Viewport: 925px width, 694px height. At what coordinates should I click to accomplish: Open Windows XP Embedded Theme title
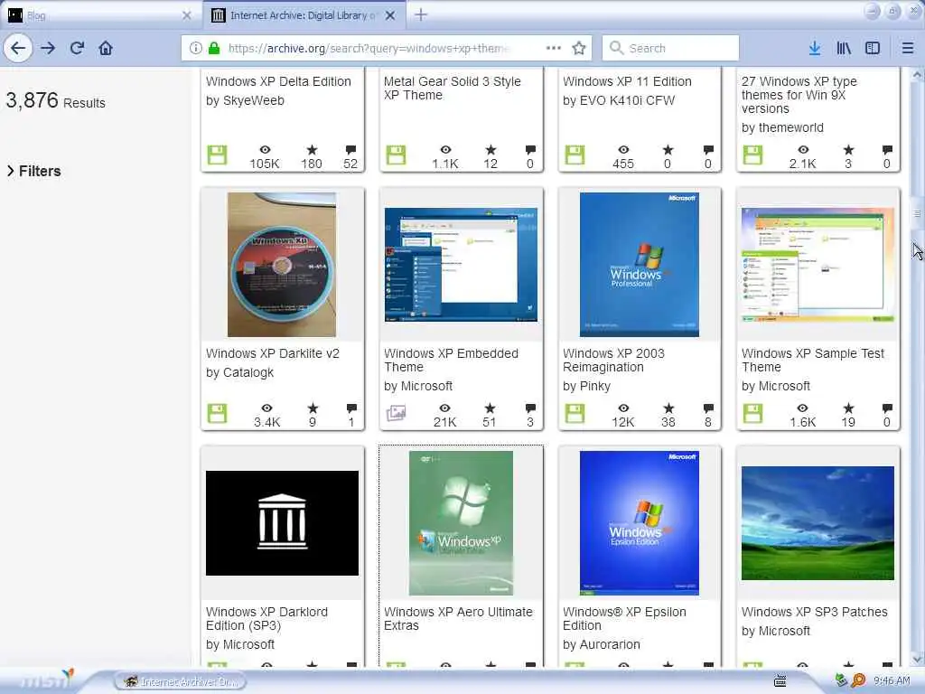click(x=452, y=360)
